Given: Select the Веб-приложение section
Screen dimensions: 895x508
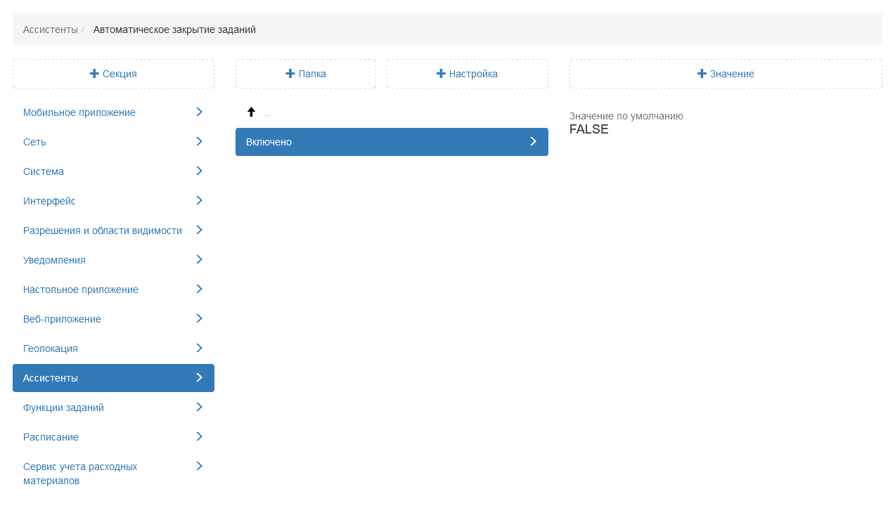Looking at the screenshot, I should pos(62,319).
